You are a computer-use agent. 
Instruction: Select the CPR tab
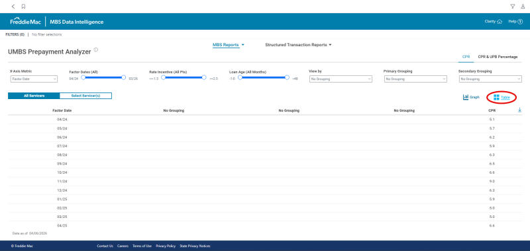click(466, 57)
